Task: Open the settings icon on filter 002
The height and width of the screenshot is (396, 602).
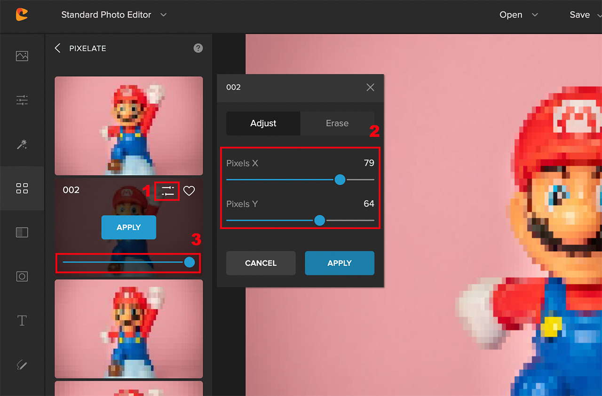Action: coord(167,191)
